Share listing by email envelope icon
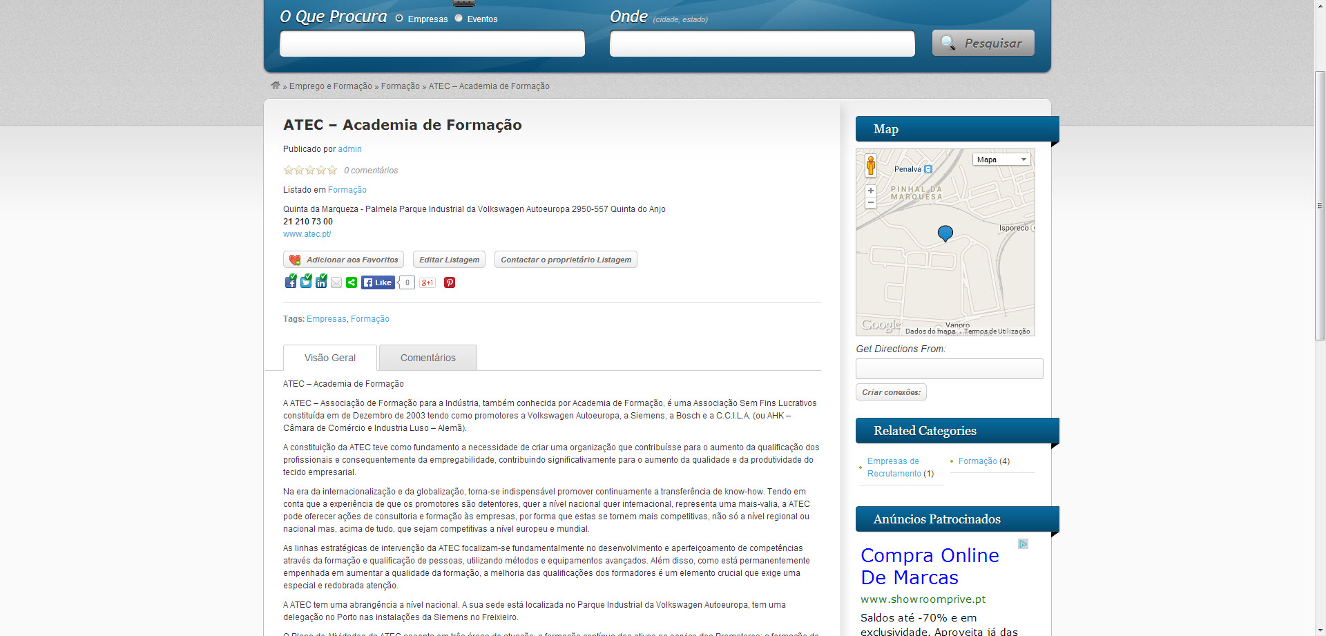 point(336,282)
